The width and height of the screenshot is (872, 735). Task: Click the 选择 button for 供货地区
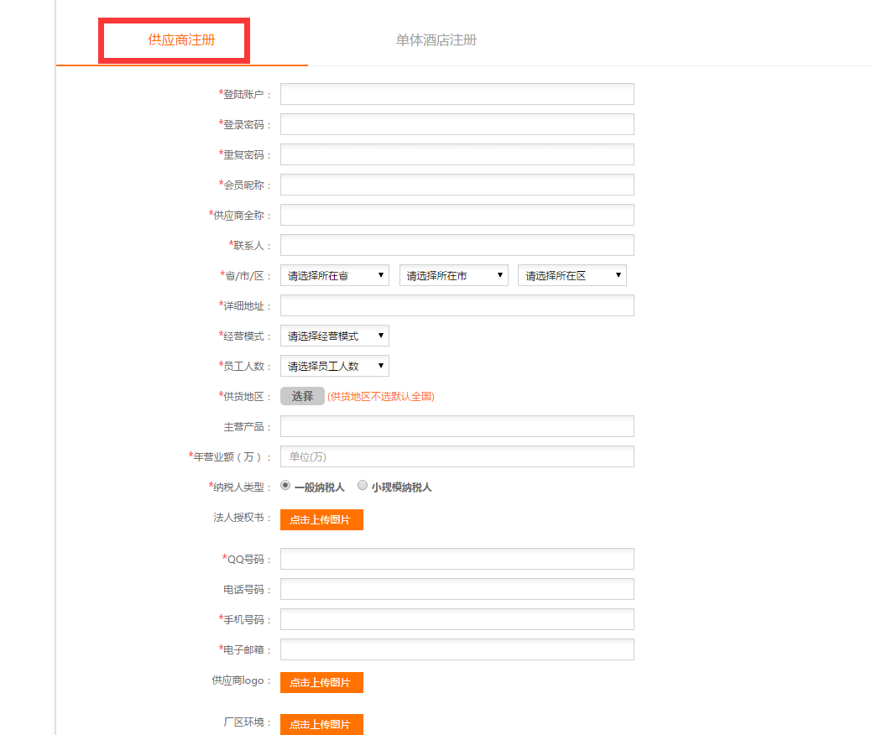[x=302, y=396]
